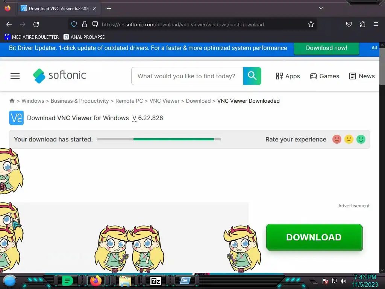Open the News section
385x289 pixels.
[x=362, y=76]
